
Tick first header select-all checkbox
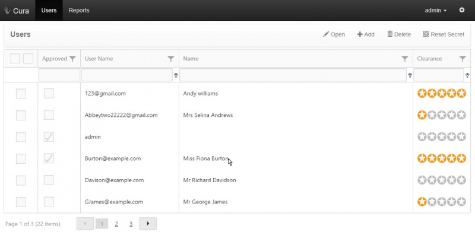click(x=14, y=59)
